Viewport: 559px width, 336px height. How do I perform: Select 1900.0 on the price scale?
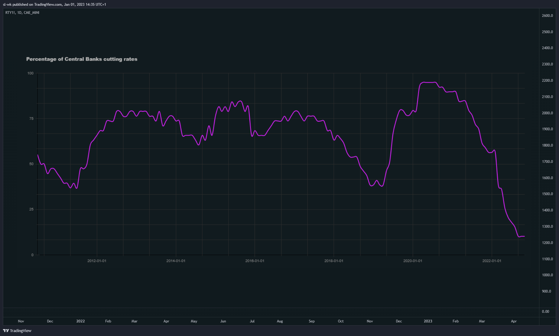(x=548, y=129)
